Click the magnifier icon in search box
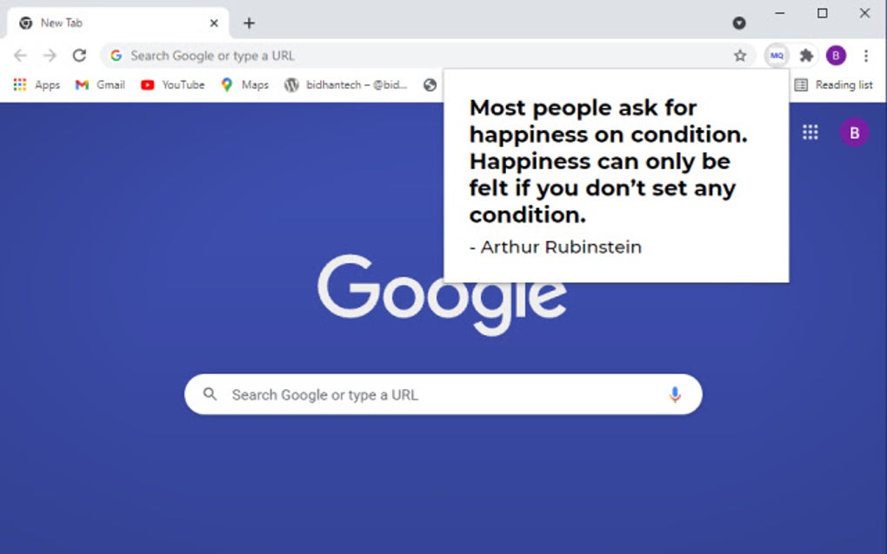This screenshot has width=887, height=554. click(x=210, y=394)
